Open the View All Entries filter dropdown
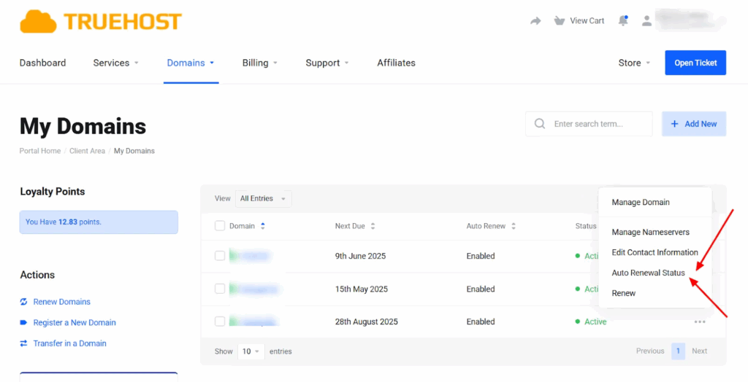 click(263, 198)
